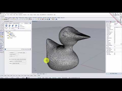
Task: Add new viewport tab with plus
Action: point(46,74)
